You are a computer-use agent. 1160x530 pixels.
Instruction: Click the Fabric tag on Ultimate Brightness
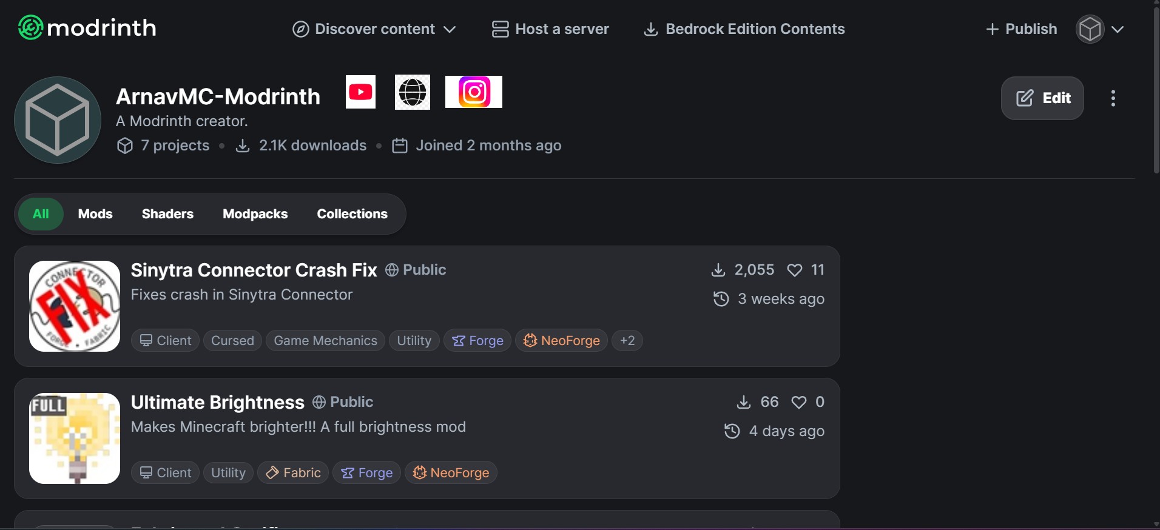coord(293,473)
